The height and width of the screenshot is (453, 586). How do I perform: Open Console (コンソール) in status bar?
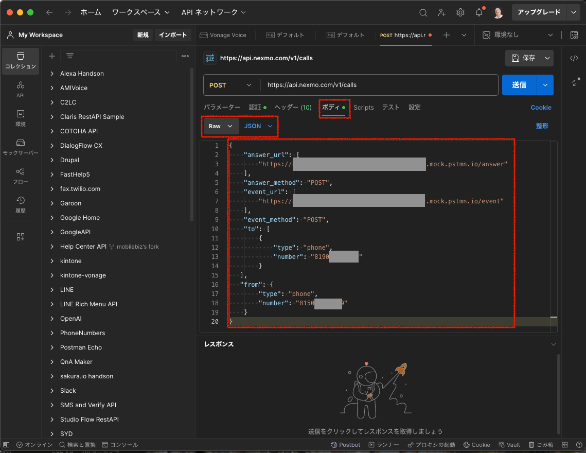point(120,445)
